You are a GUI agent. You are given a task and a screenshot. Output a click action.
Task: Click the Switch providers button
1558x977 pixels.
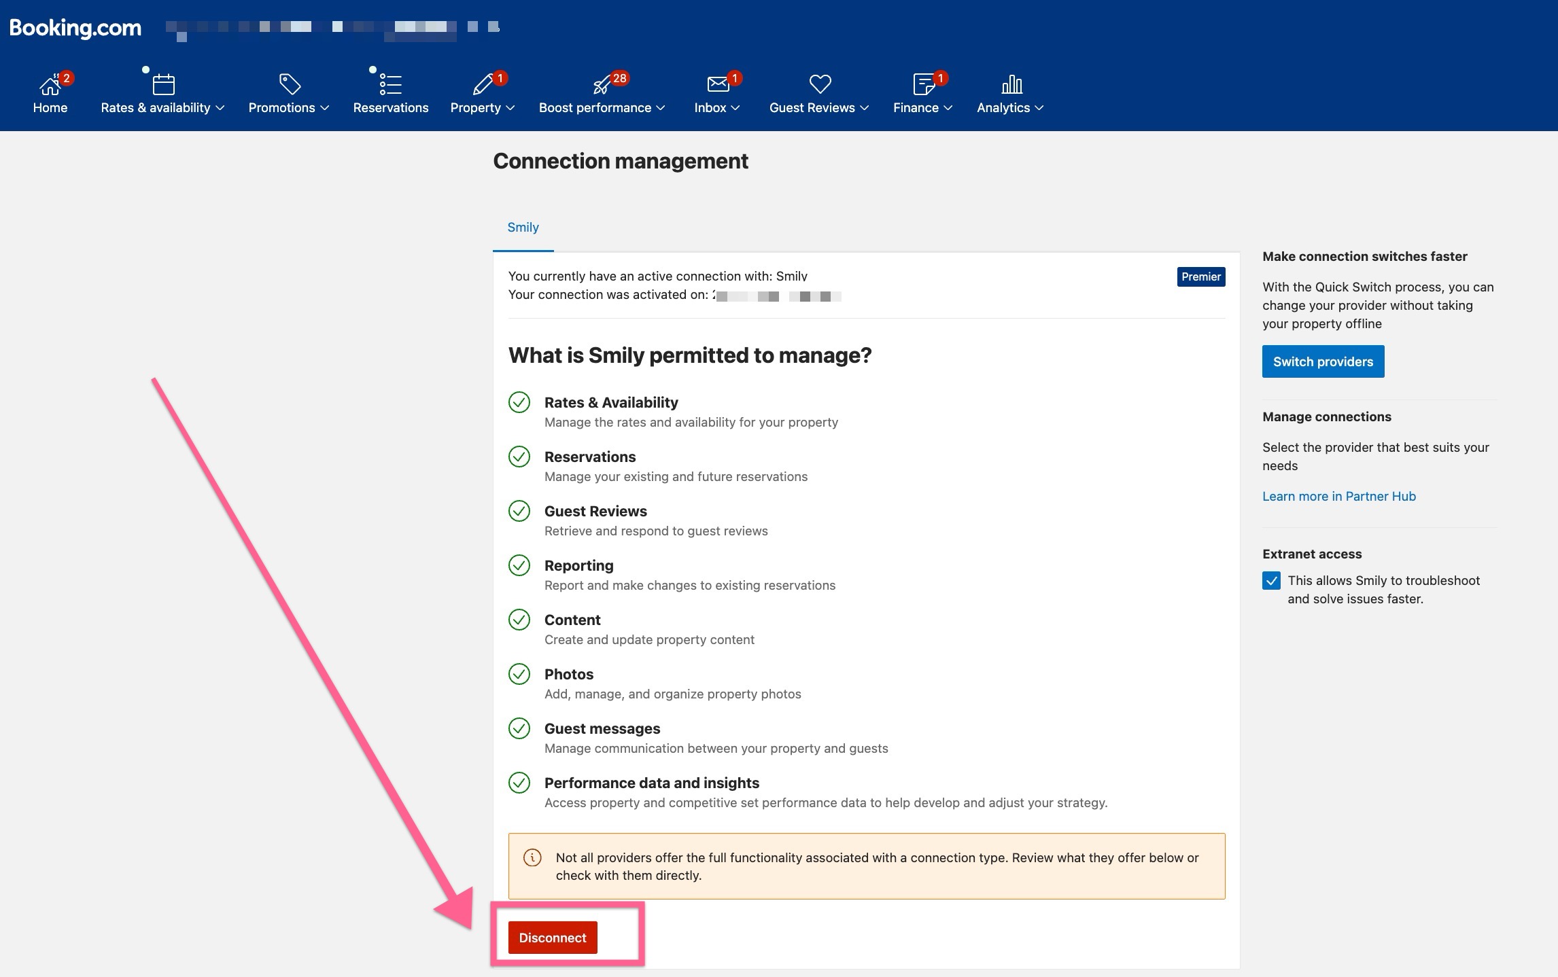(1323, 361)
